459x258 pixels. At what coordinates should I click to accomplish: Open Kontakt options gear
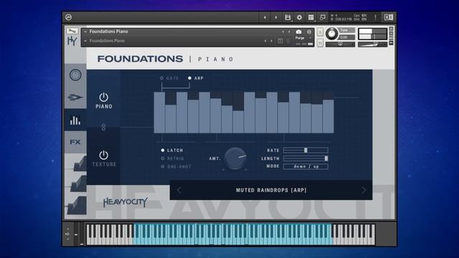point(299,17)
